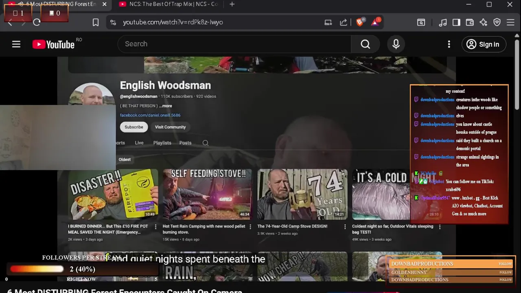Click the share icon in the address bar

[344, 22]
